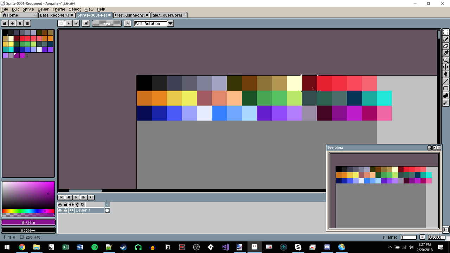Select the Paint Bucket tool
The image size is (450, 253).
coord(446,74)
